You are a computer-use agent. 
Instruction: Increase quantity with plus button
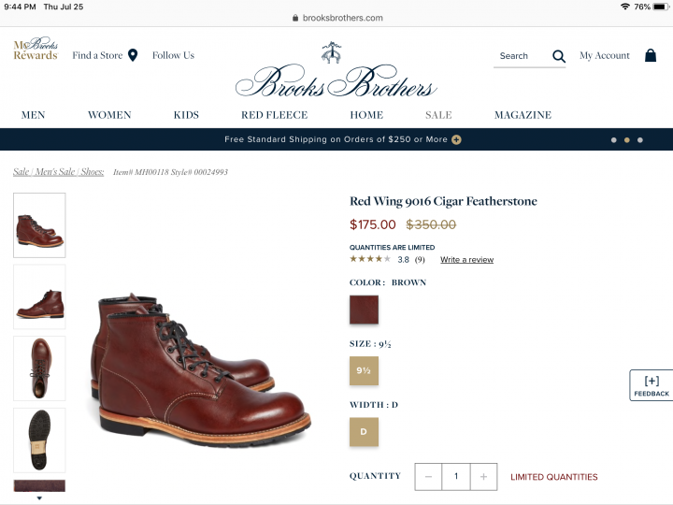483,477
